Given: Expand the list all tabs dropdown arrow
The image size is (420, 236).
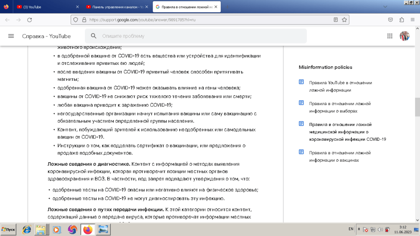Looking at the screenshot, I should [385, 7].
